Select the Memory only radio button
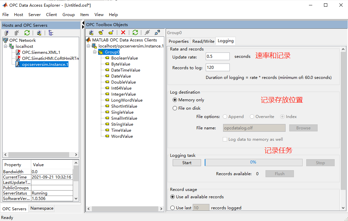Viewport: 348px width, 221px height. pos(175,100)
